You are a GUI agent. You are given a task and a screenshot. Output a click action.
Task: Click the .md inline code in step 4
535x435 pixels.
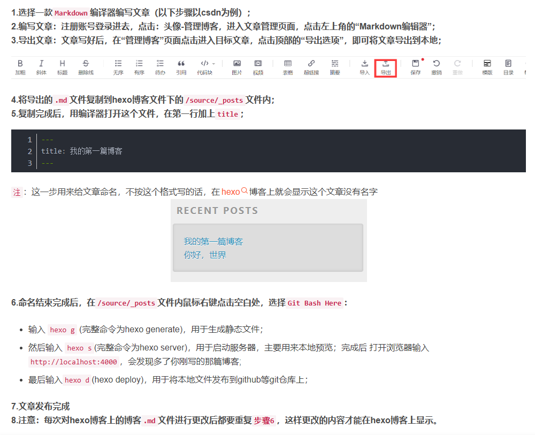(61, 100)
